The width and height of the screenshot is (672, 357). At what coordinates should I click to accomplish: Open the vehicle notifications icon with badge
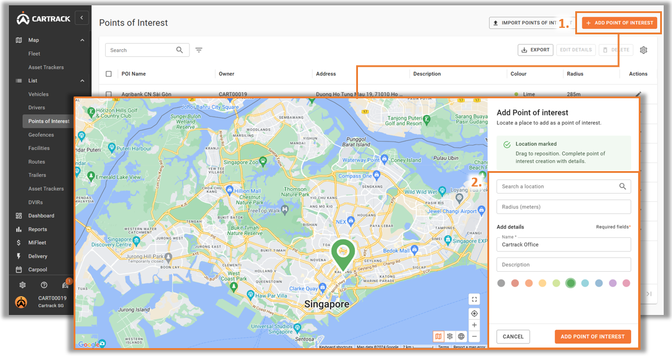(65, 284)
